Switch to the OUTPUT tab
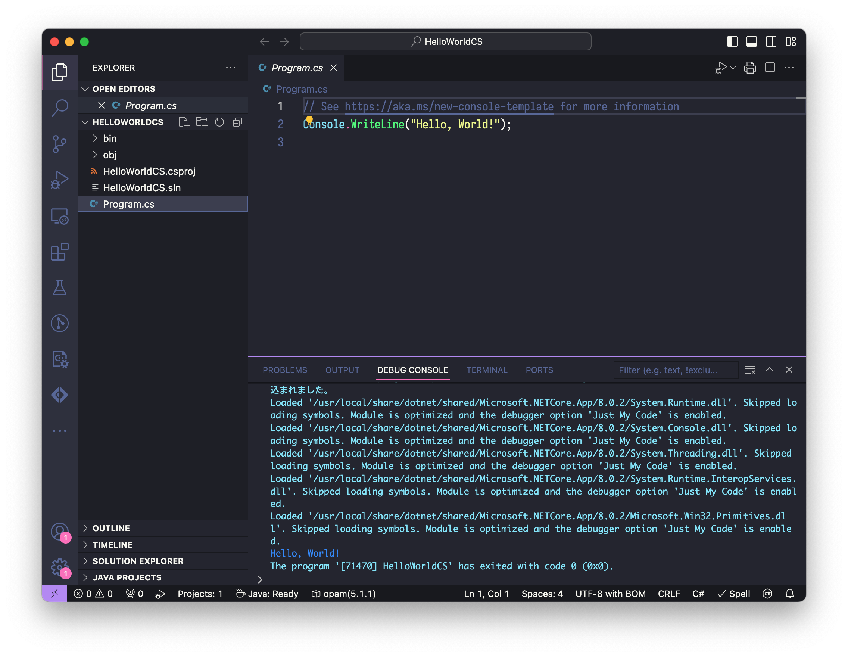The image size is (848, 657). click(342, 370)
